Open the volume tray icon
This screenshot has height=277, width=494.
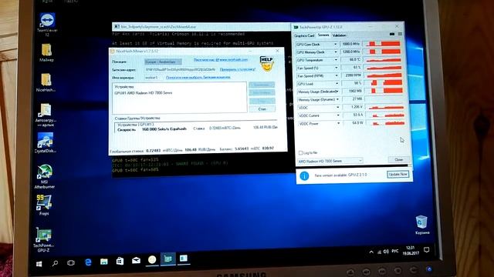386,252
